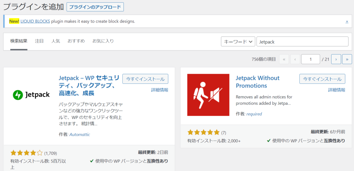This screenshot has height=171, width=354.
Task: Click 有効インストール数: 5百万以上 text
Action: (38, 164)
